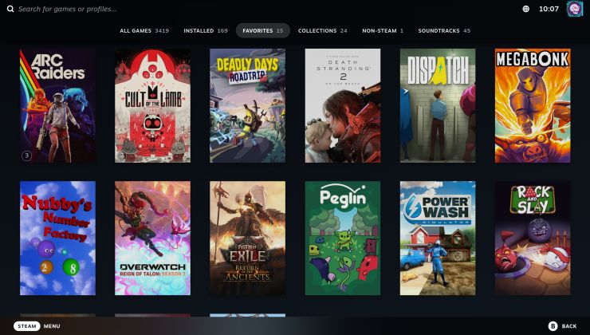
Task: Select the Dispatch game cover
Action: [438, 106]
